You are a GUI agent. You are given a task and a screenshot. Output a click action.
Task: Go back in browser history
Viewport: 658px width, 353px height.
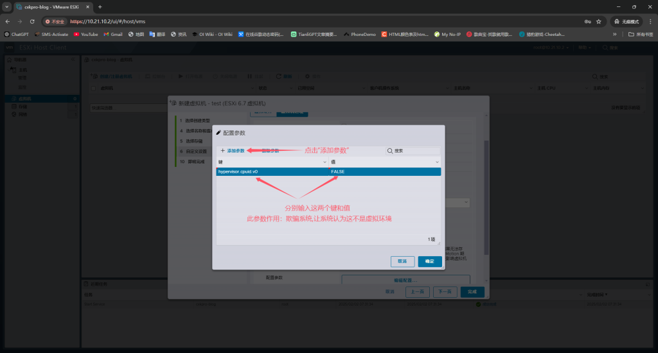tap(8, 21)
